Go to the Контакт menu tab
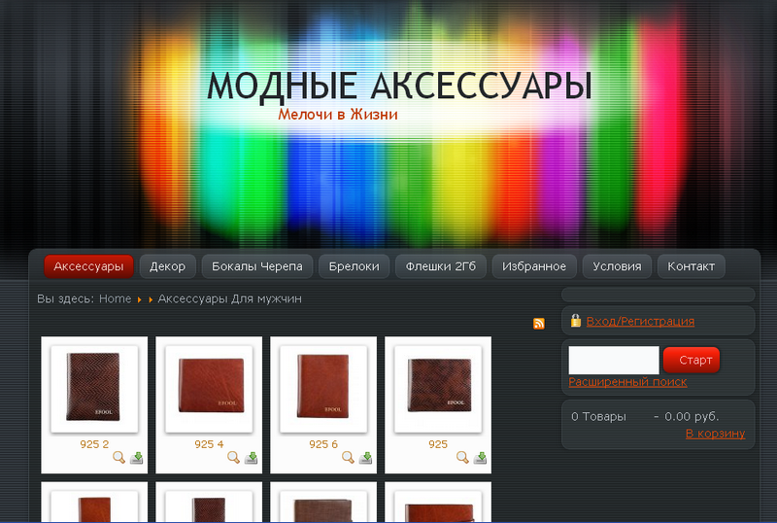 click(x=692, y=266)
